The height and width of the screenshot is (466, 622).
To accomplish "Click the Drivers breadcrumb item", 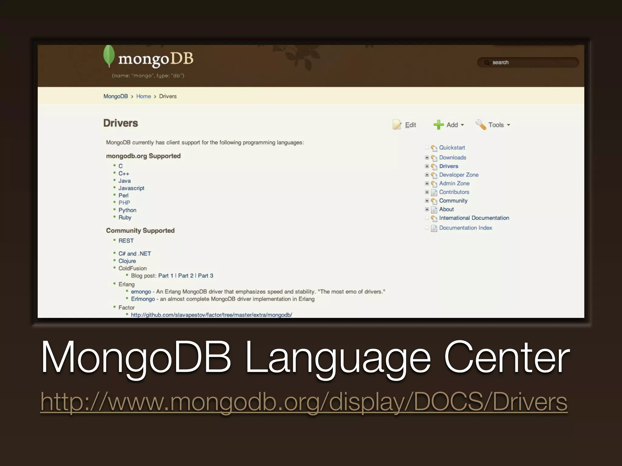I will click(168, 96).
